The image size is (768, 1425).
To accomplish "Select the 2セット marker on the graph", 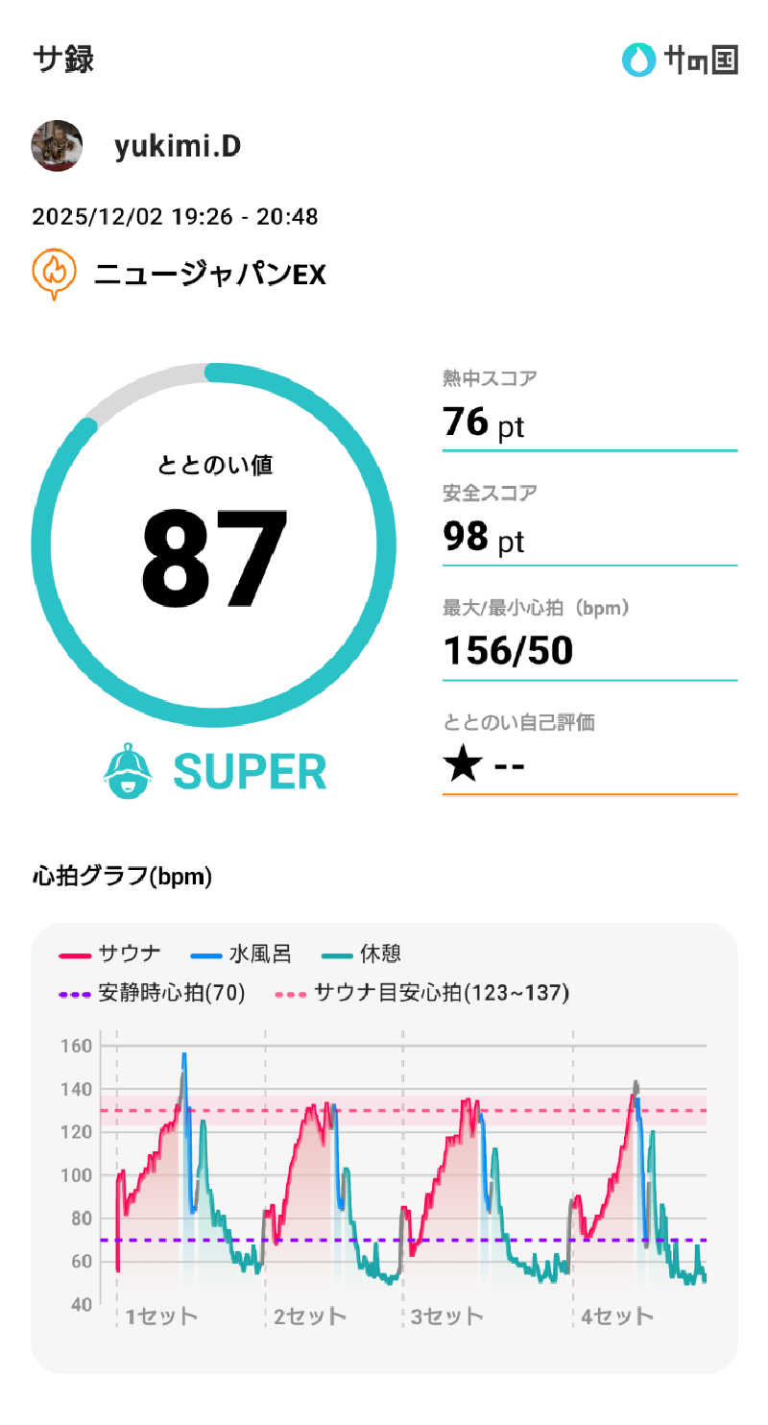I will [309, 1316].
